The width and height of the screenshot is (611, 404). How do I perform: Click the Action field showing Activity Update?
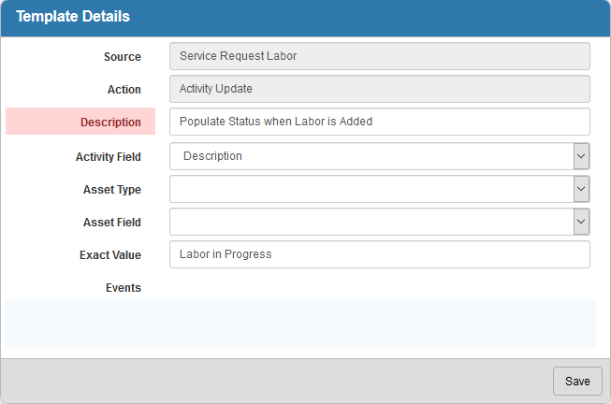click(380, 89)
